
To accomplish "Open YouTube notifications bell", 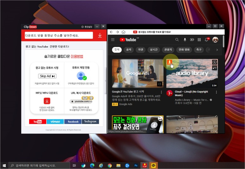I will point(206,40).
